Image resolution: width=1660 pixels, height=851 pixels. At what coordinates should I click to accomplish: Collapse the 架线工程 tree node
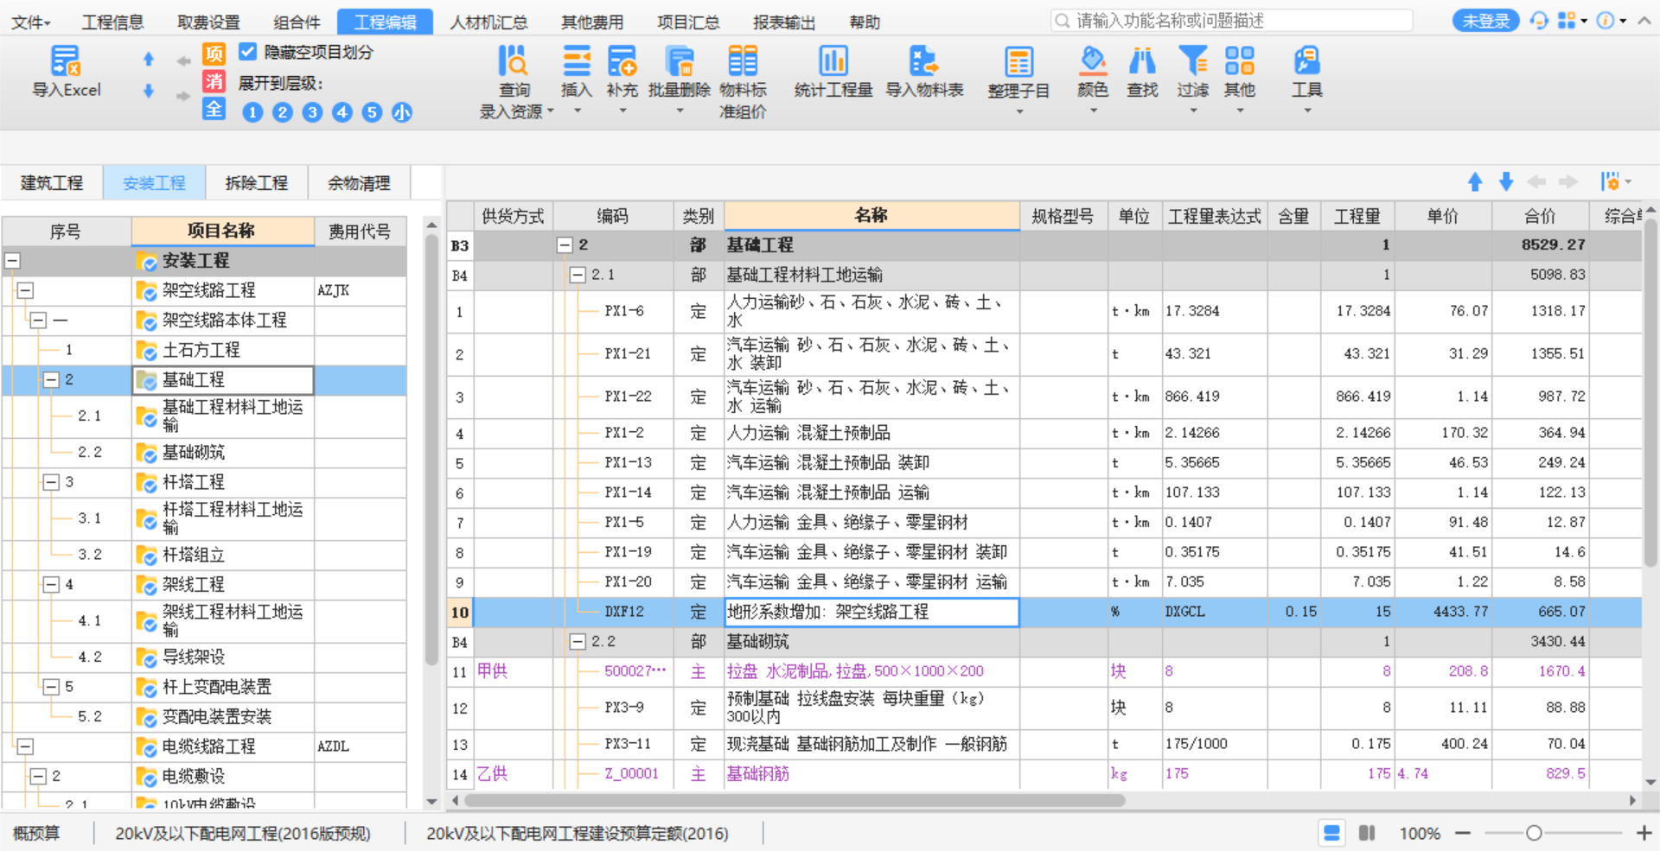51,585
